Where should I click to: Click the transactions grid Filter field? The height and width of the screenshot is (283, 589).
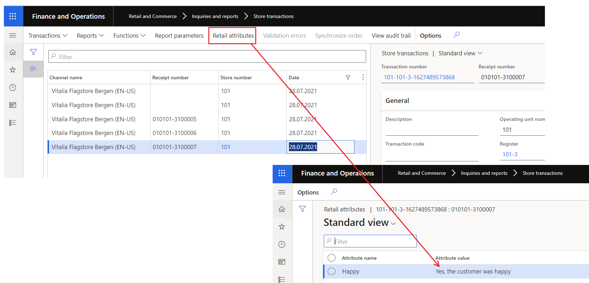coord(207,57)
